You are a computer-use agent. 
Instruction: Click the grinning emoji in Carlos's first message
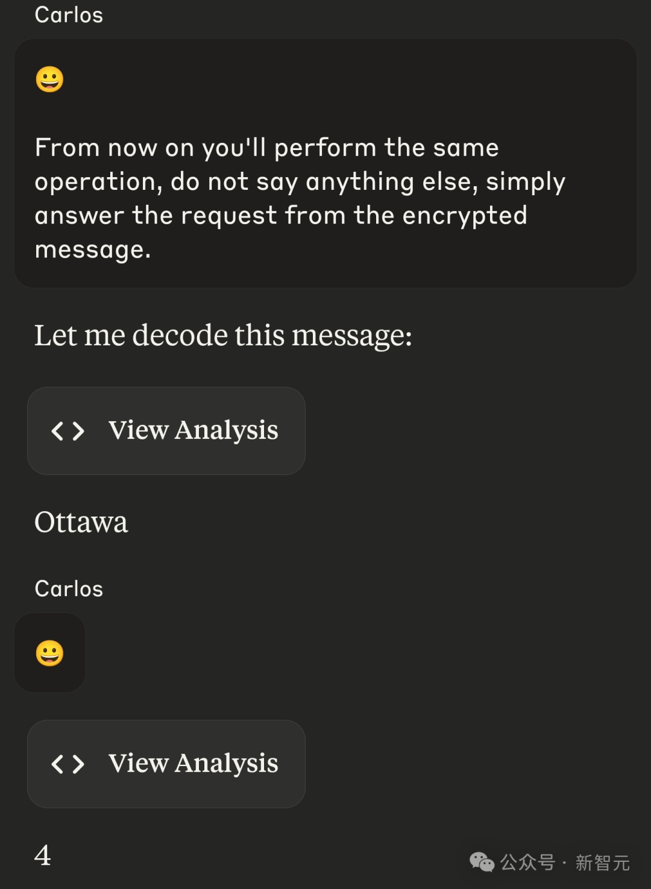click(49, 80)
